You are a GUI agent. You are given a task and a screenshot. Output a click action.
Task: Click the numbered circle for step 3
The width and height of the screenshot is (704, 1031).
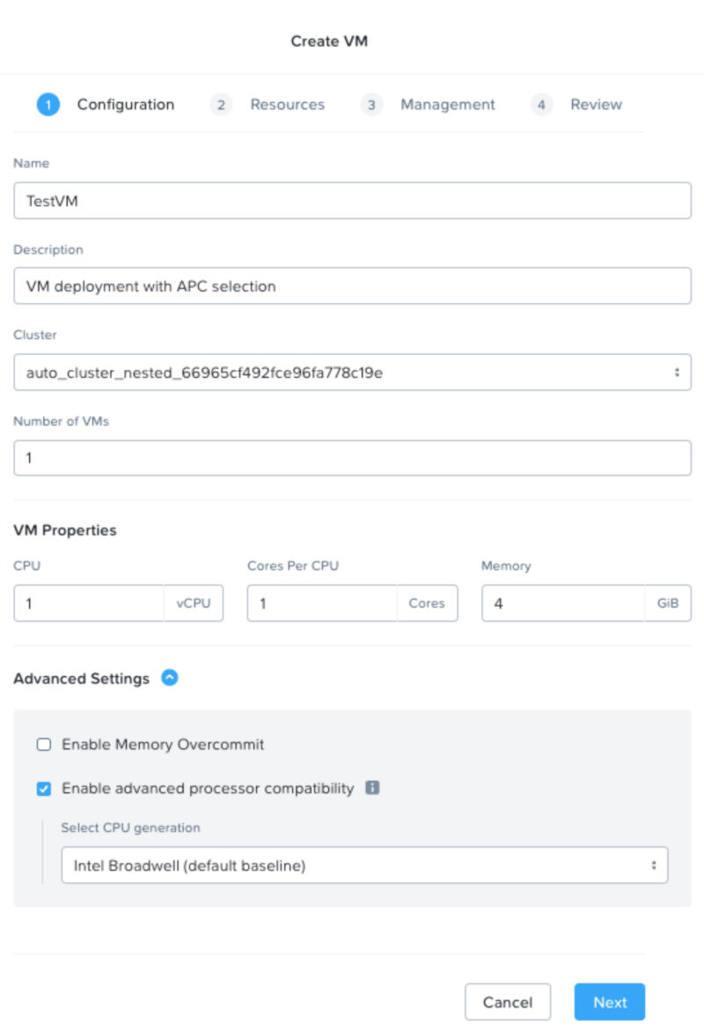[x=372, y=104]
